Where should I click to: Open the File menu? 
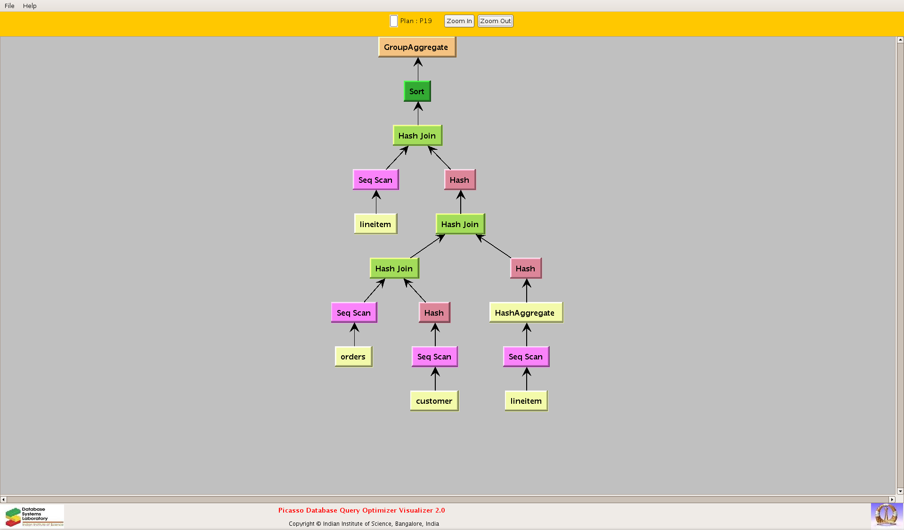click(9, 6)
